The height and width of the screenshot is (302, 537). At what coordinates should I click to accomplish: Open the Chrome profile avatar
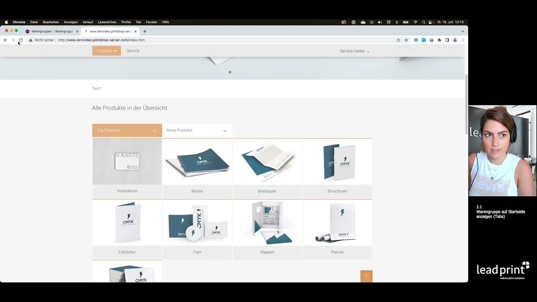tap(455, 40)
